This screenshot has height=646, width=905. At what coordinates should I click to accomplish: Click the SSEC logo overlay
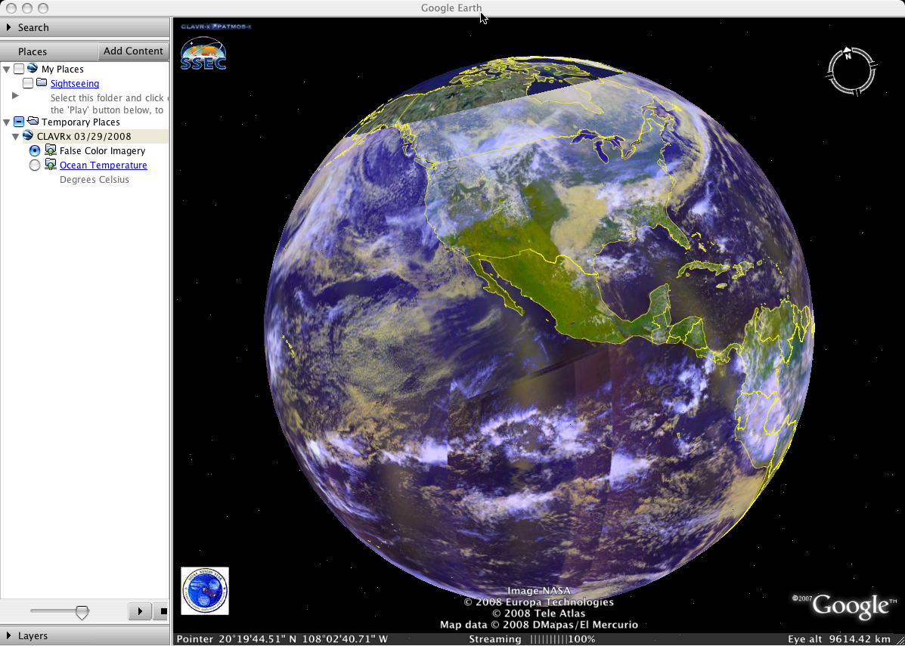(203, 54)
